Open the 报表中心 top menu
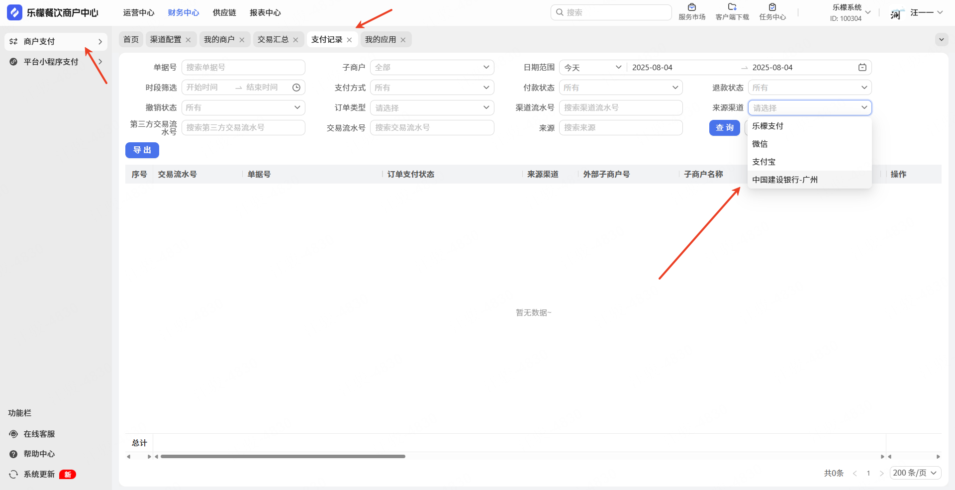This screenshot has width=955, height=490. point(265,12)
